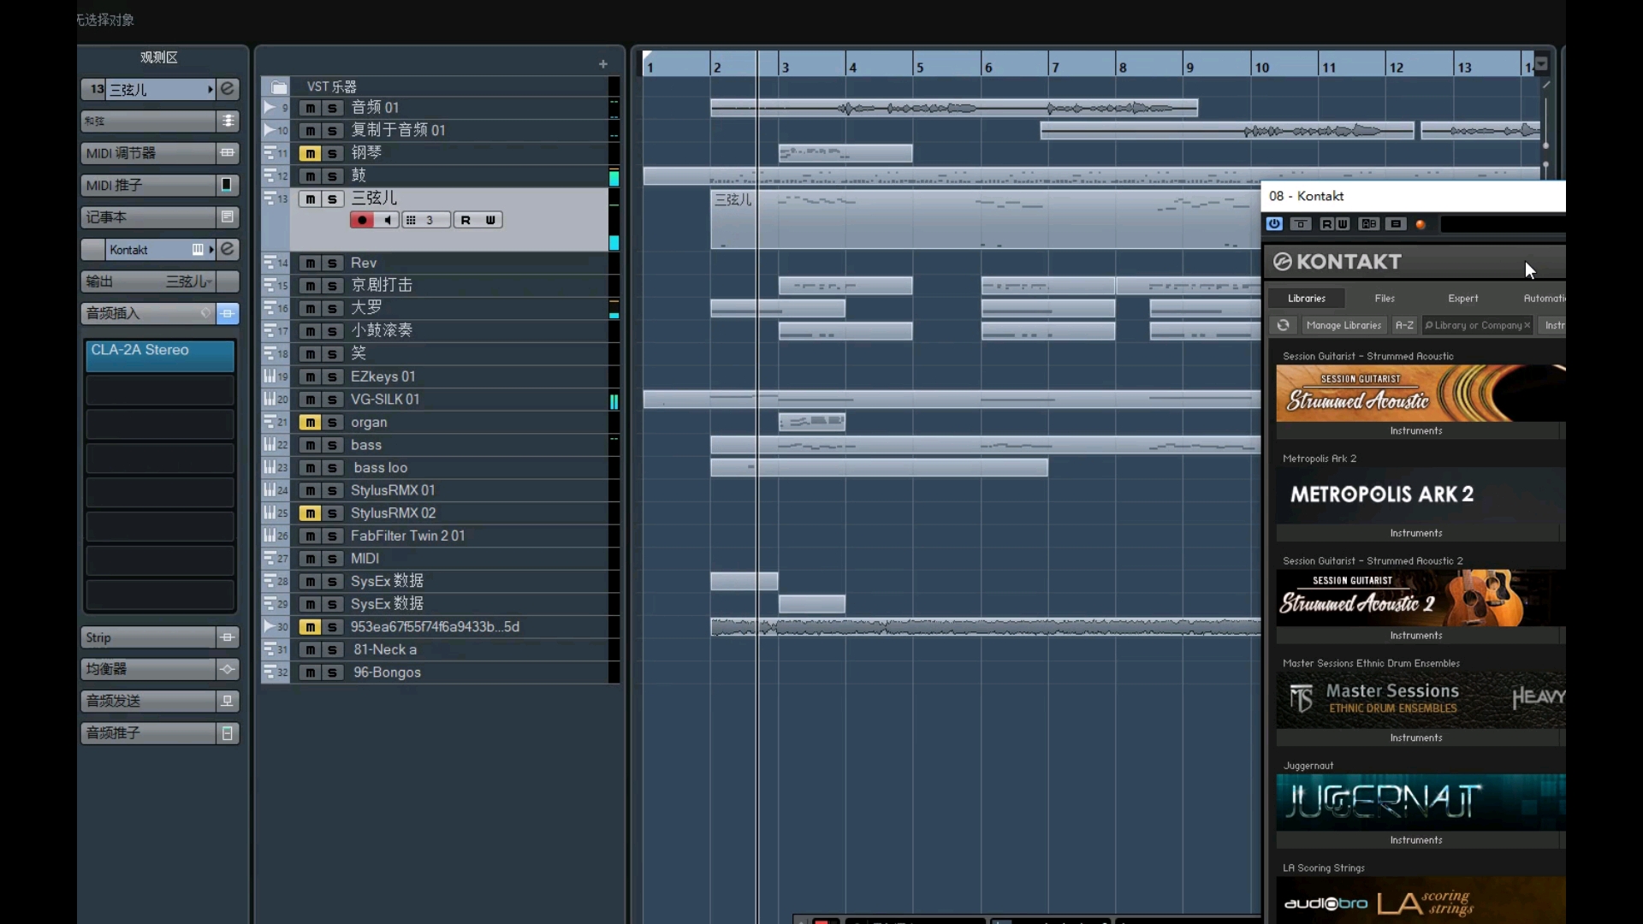The image size is (1643, 924).
Task: Toggle Read automation on 三弦儿 track
Action: point(466,220)
